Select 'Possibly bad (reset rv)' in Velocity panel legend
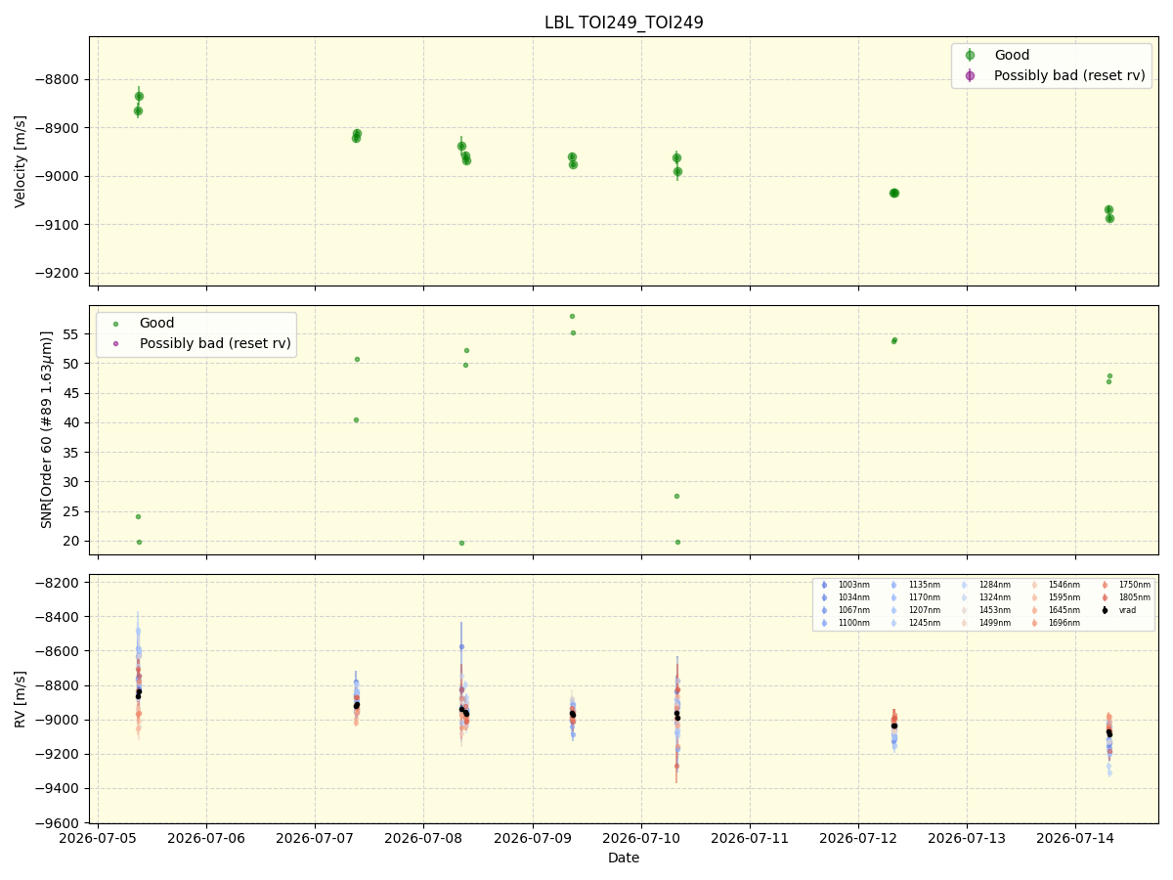The height and width of the screenshot is (880, 1173). tap(1069, 75)
